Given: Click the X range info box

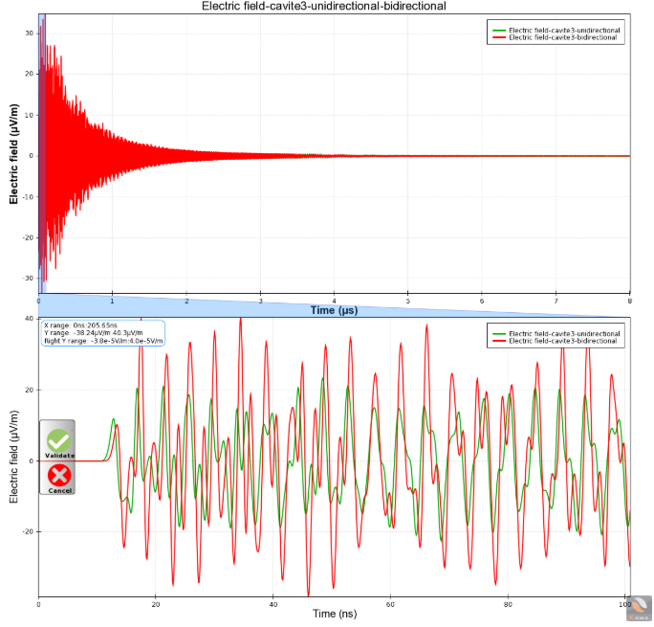Looking at the screenshot, I should click(x=103, y=333).
